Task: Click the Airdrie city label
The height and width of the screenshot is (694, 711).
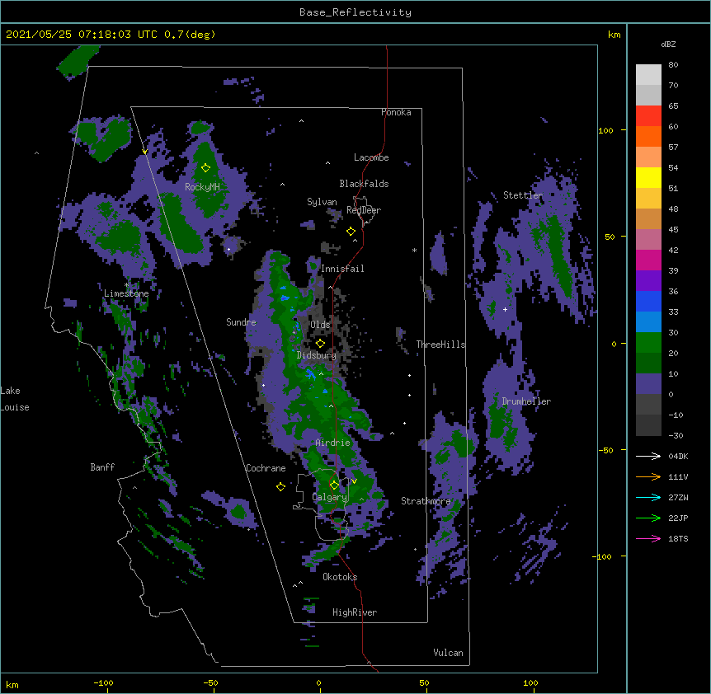Action: pyautogui.click(x=332, y=443)
